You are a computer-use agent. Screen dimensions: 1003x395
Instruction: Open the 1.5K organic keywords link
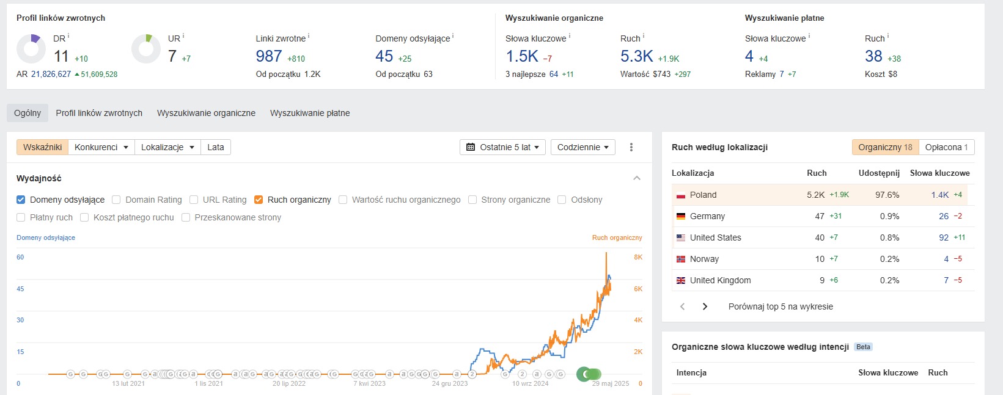(522, 56)
